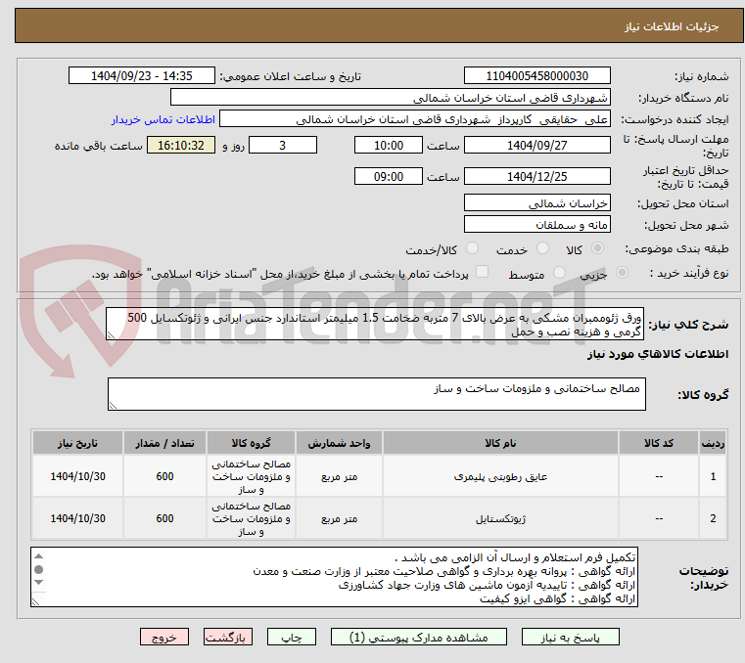Click scroll down arrow in buyer notes
This screenshot has width=745, height=663.
[x=39, y=582]
